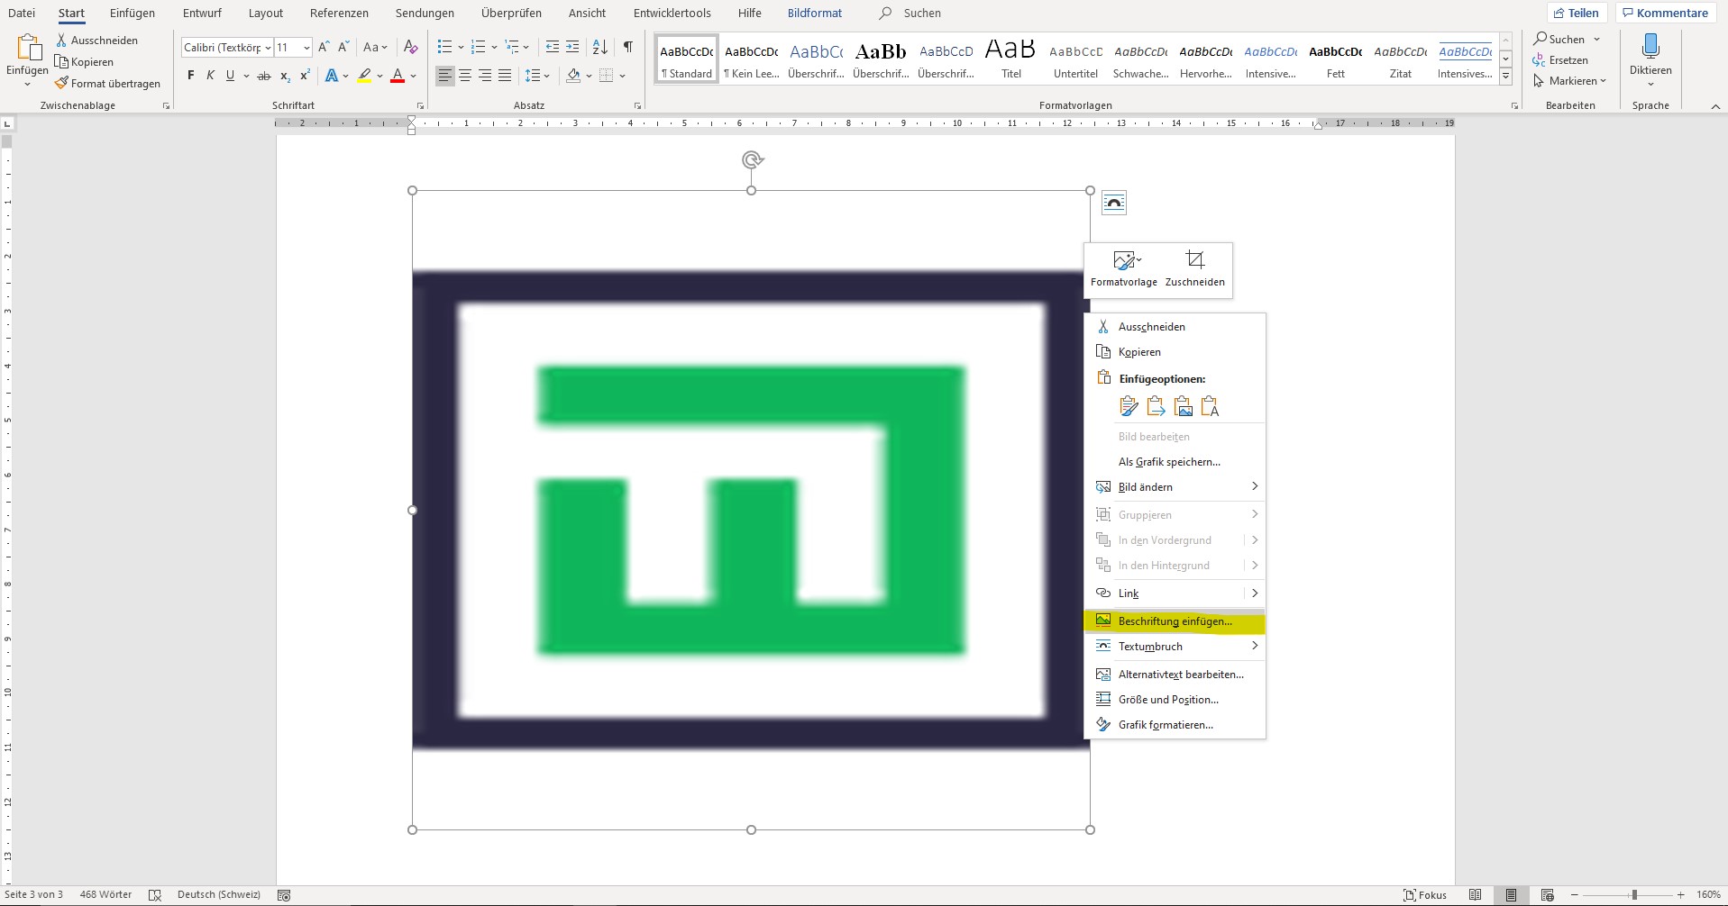The image size is (1728, 906).
Task: Clear all formatting
Action: coord(411,47)
